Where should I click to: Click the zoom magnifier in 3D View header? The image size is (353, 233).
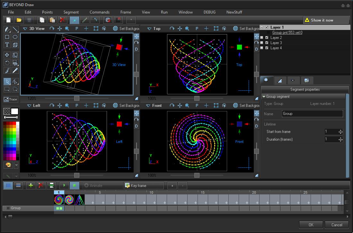[67, 29]
